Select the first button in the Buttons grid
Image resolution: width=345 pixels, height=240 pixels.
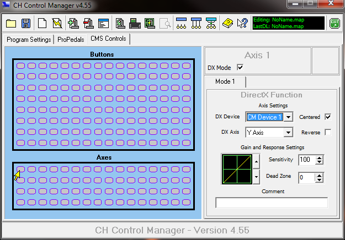click(20, 66)
